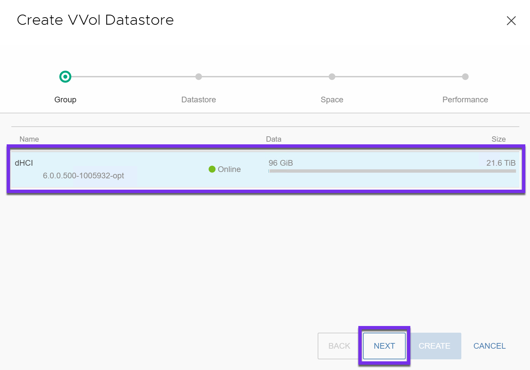Click the Performance step dot

[465, 77]
